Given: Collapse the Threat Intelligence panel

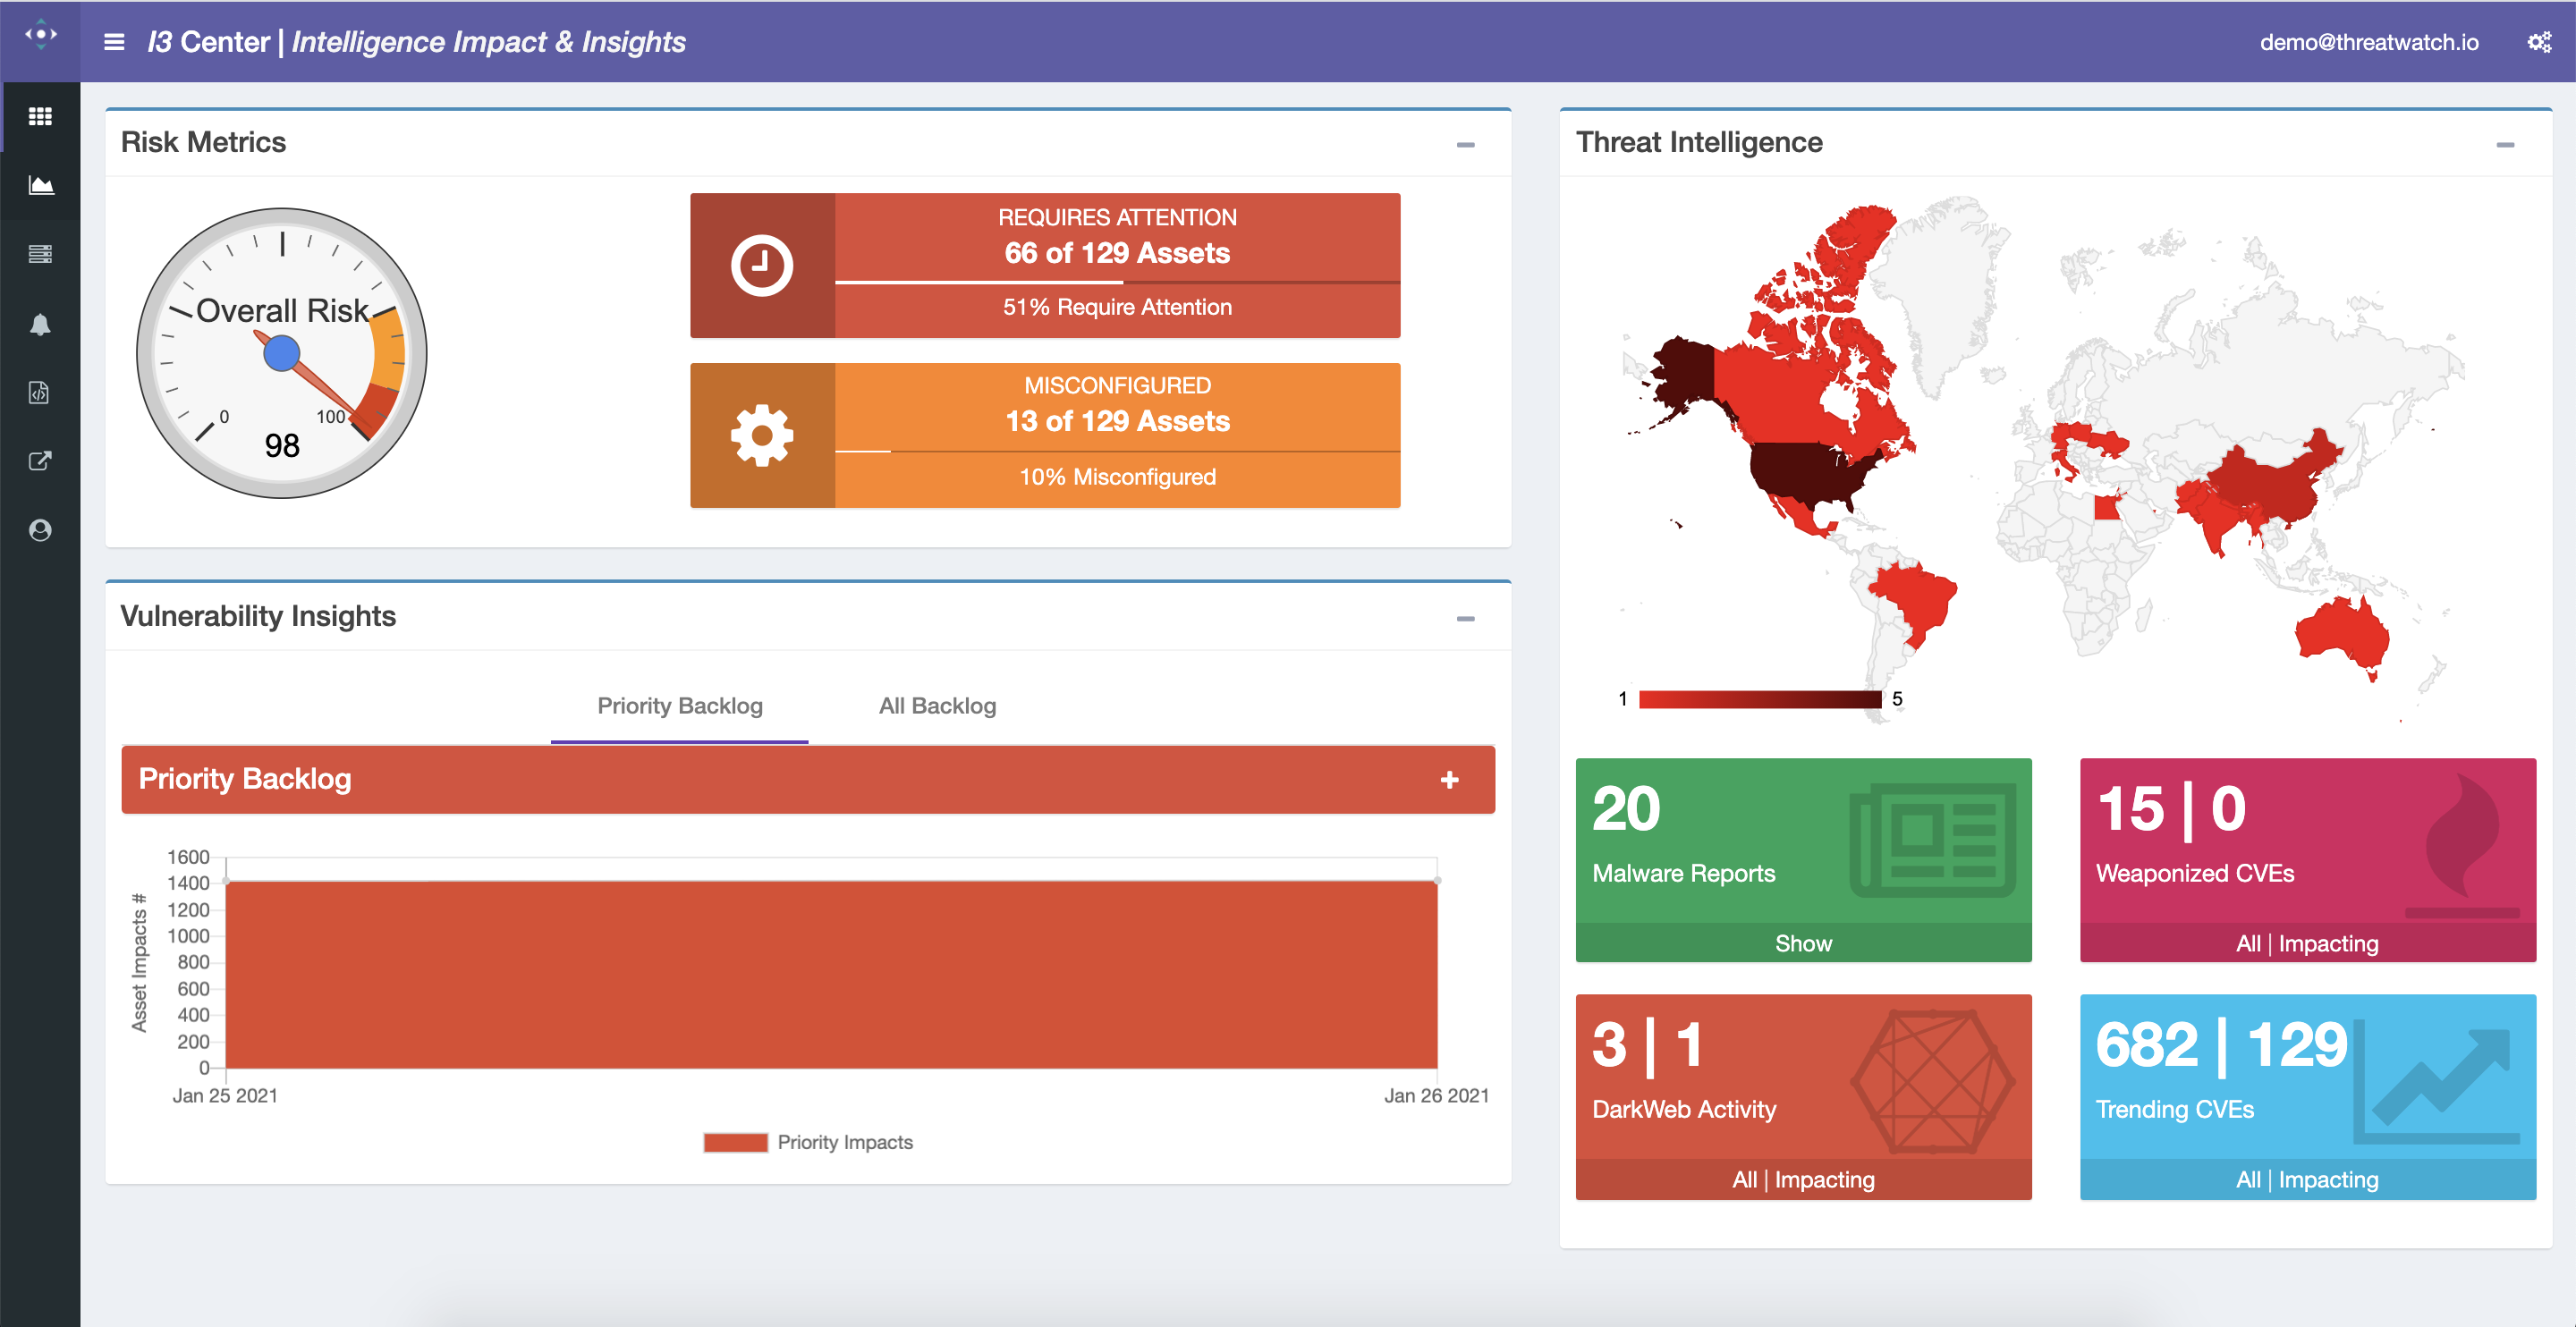Looking at the screenshot, I should 2504,145.
